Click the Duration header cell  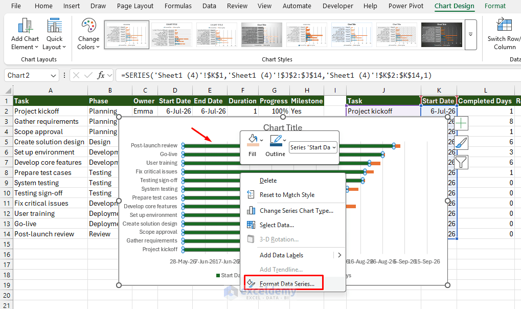[x=242, y=101]
